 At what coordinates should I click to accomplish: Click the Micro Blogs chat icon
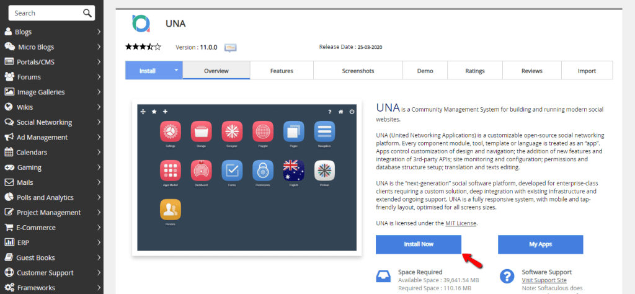tap(10, 47)
